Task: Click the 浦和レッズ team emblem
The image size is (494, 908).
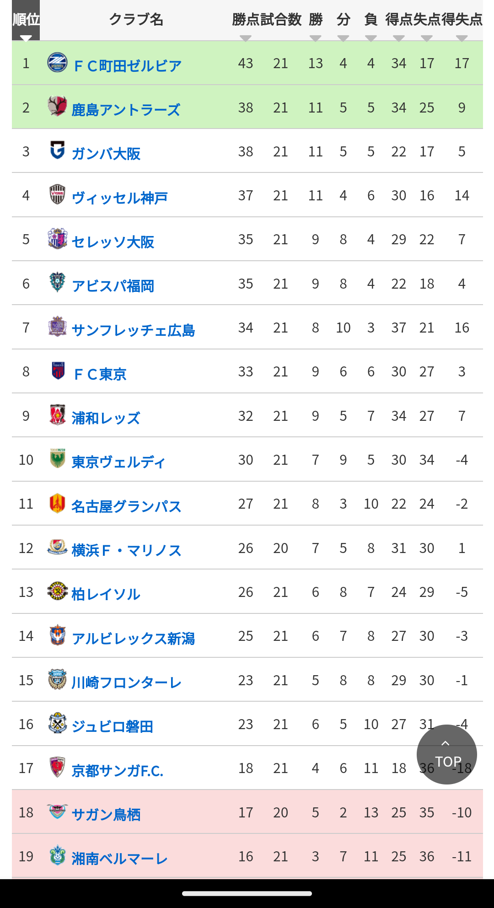Action: [x=57, y=414]
